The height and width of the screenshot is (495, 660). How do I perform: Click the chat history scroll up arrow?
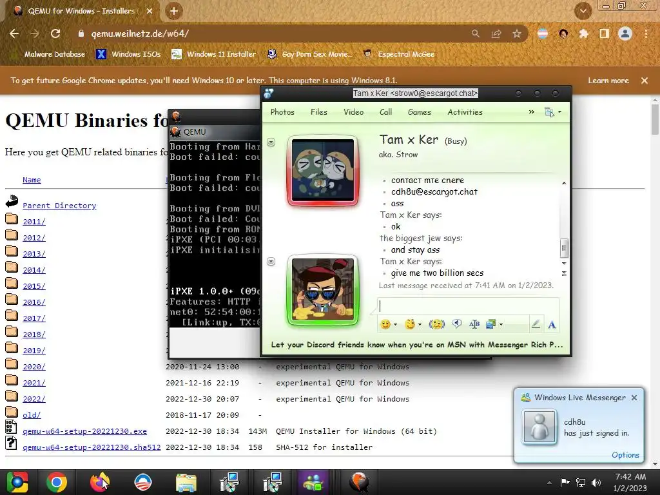[x=564, y=183]
